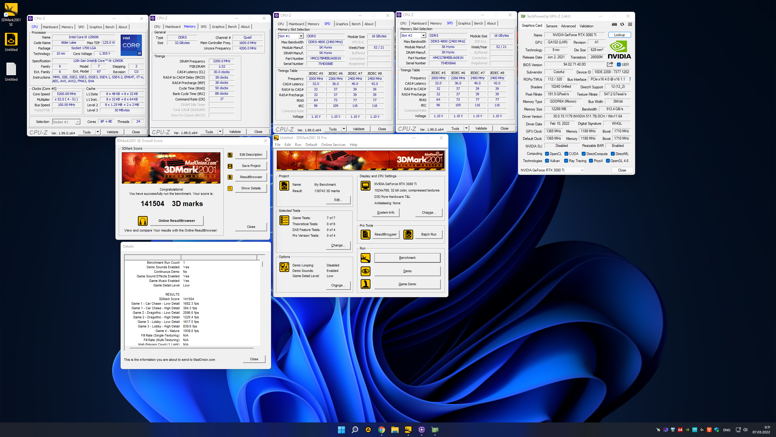The height and width of the screenshot is (437, 776).
Task: Click the BIOS export share icon in GPU-Z
Action: tap(610, 64)
